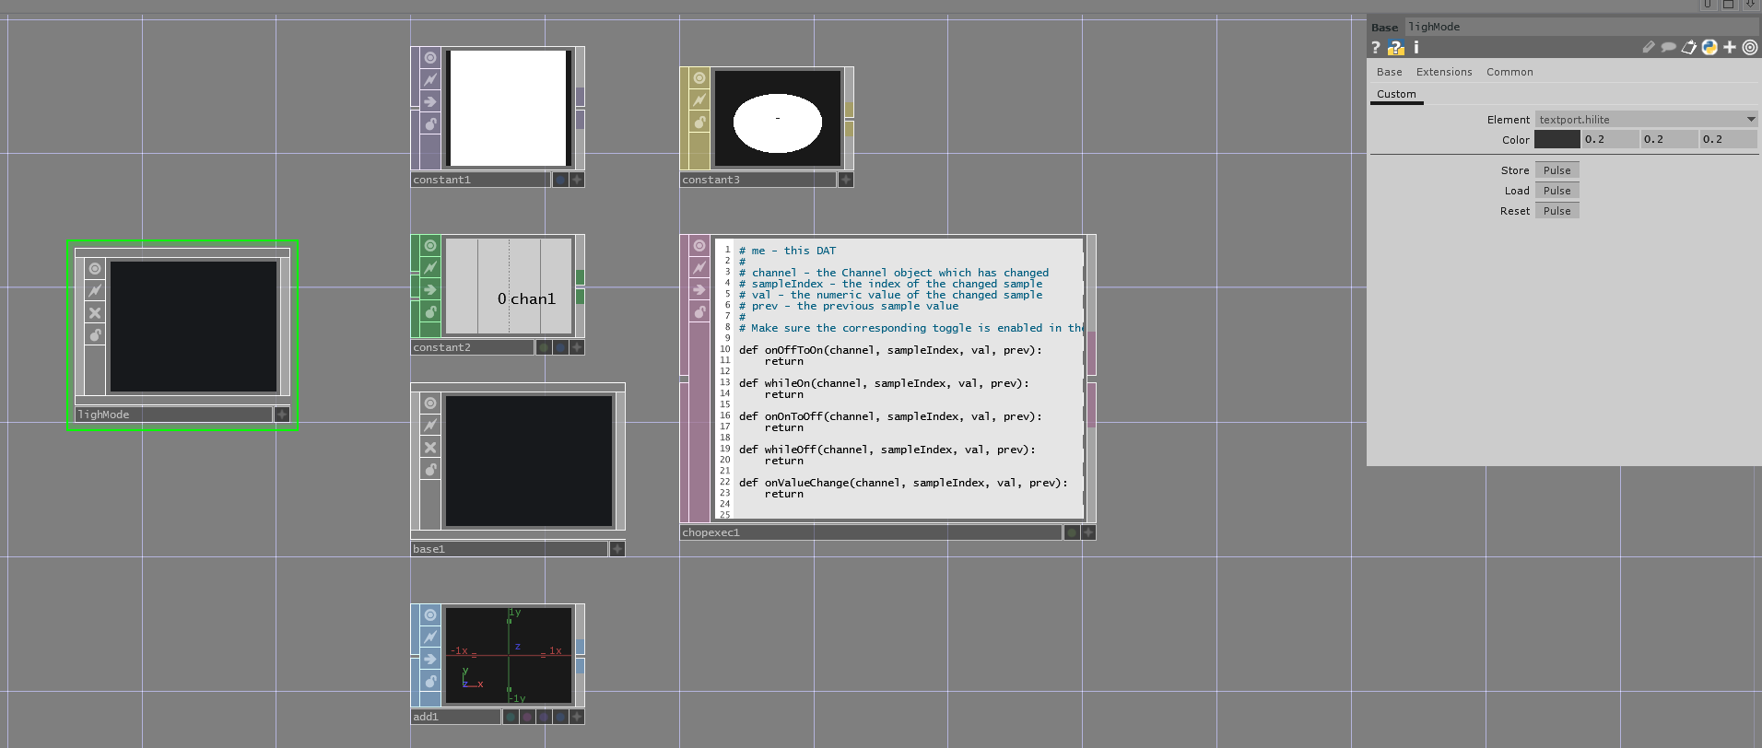Viewport: 1762px width, 748px height.
Task: Click lock icon on add1 node
Action: (x=430, y=682)
